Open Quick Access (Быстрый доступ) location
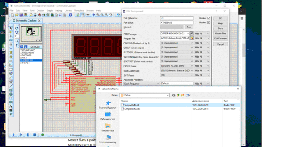The image size is (286, 160). [x=108, y=105]
